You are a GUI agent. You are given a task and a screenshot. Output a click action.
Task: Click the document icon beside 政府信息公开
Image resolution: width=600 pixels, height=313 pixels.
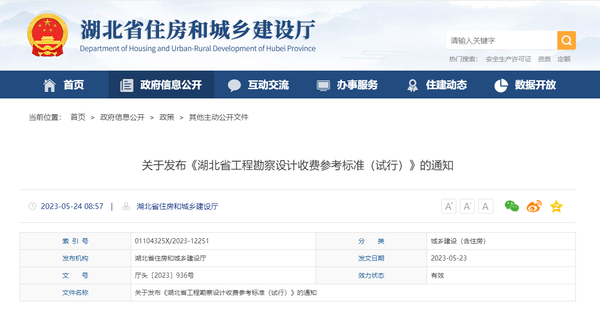click(127, 85)
